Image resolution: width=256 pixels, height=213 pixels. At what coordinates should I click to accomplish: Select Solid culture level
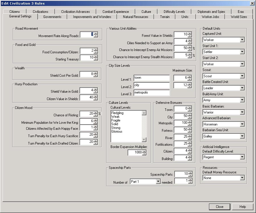114,124
